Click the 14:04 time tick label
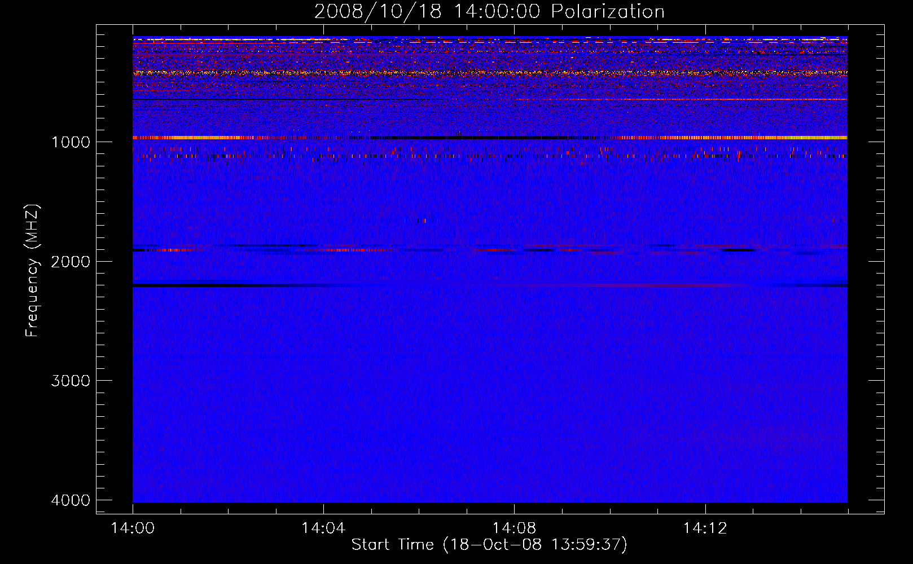The width and height of the screenshot is (913, 564). (x=323, y=528)
